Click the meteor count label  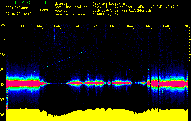tap(43, 9)
